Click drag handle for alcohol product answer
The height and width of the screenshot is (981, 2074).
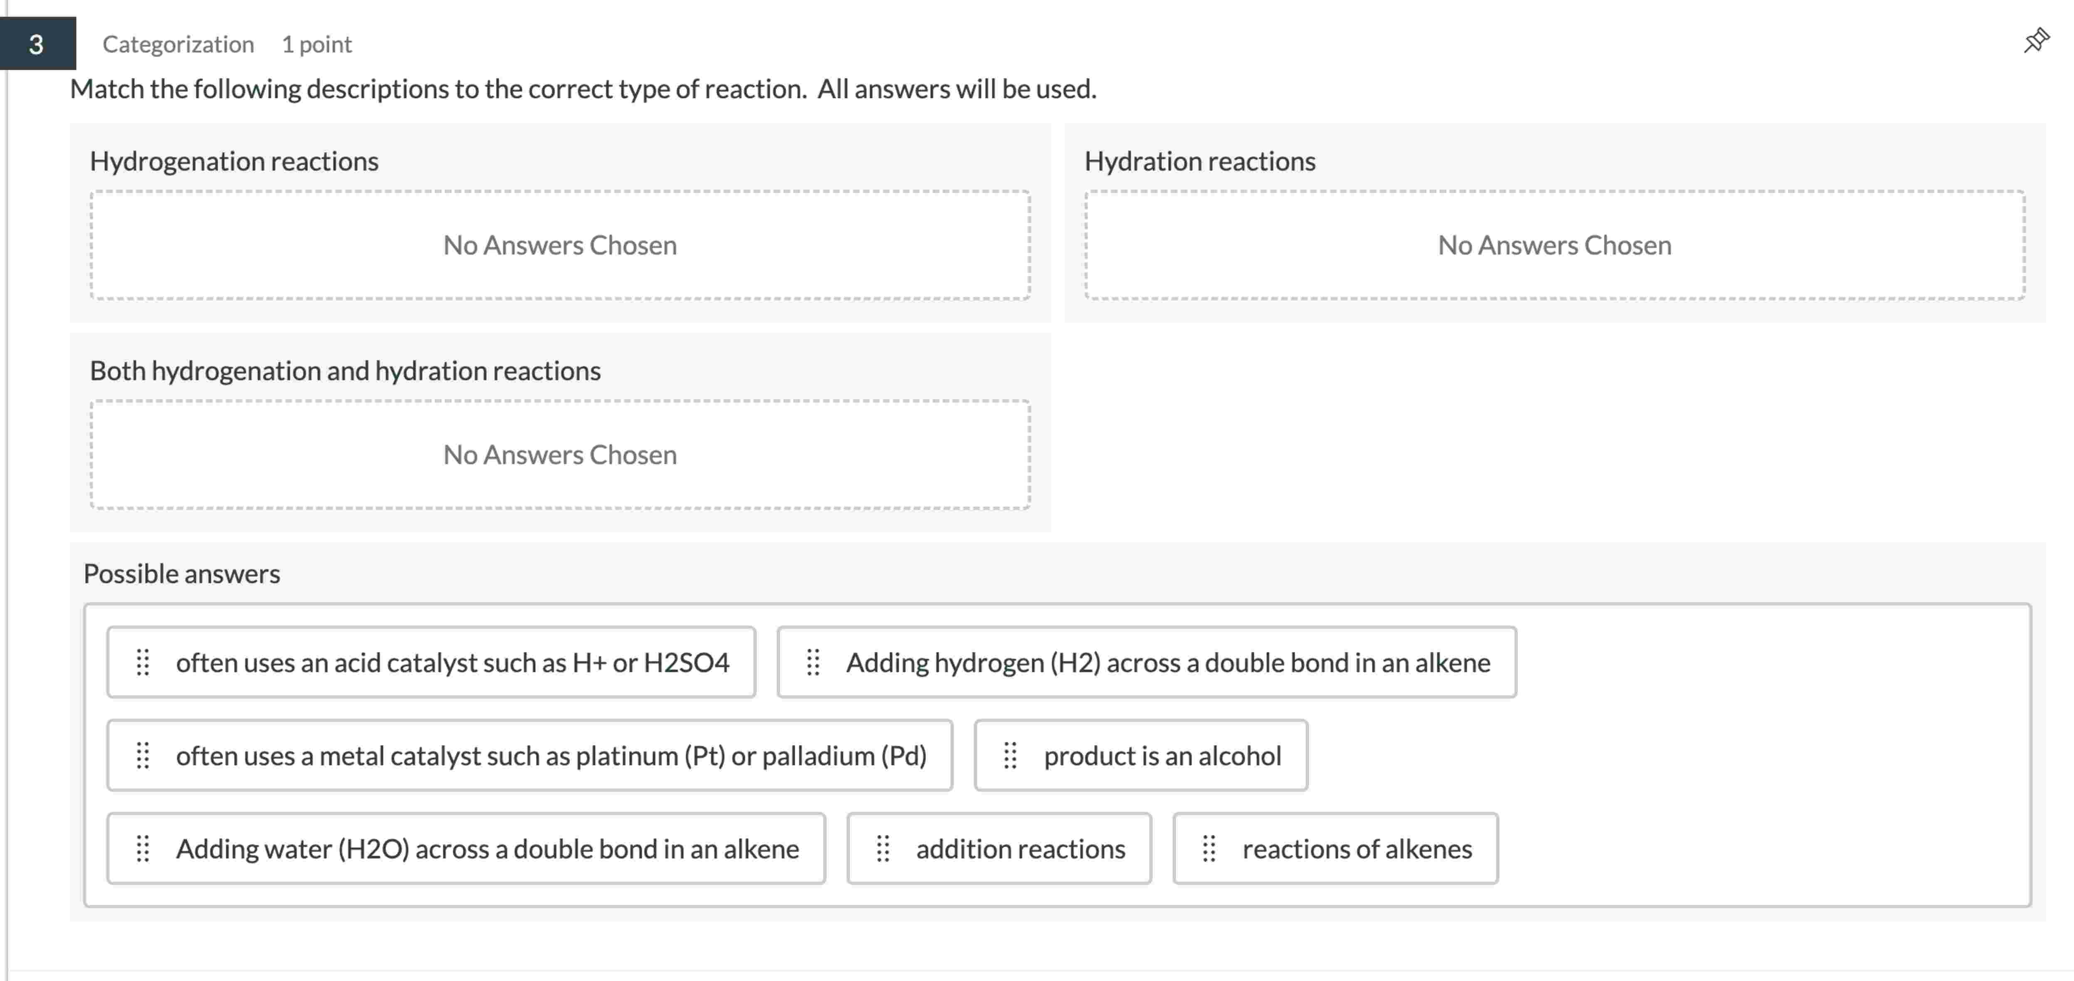pos(1010,756)
